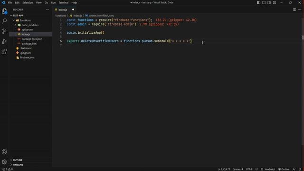The image size is (304, 171).
Task: Open the Help menu
Action: click(x=74, y=3)
